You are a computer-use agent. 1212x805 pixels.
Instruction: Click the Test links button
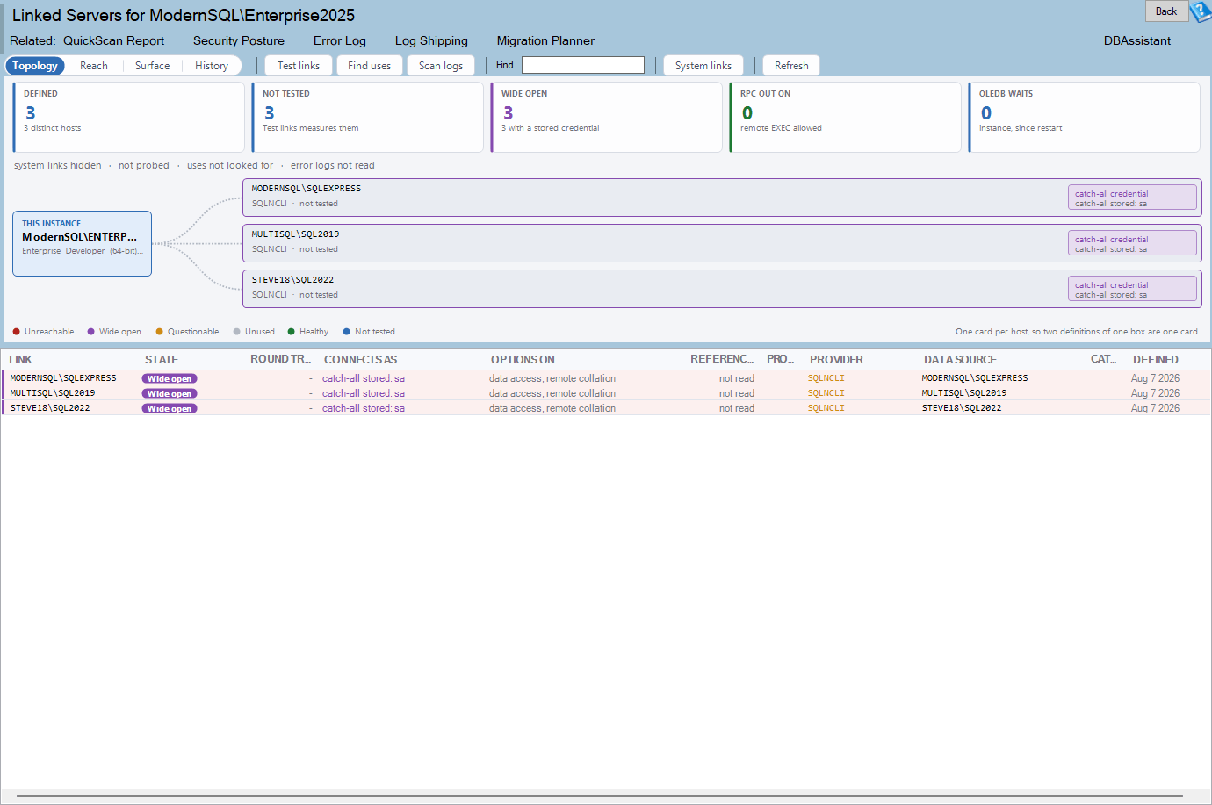[299, 66]
